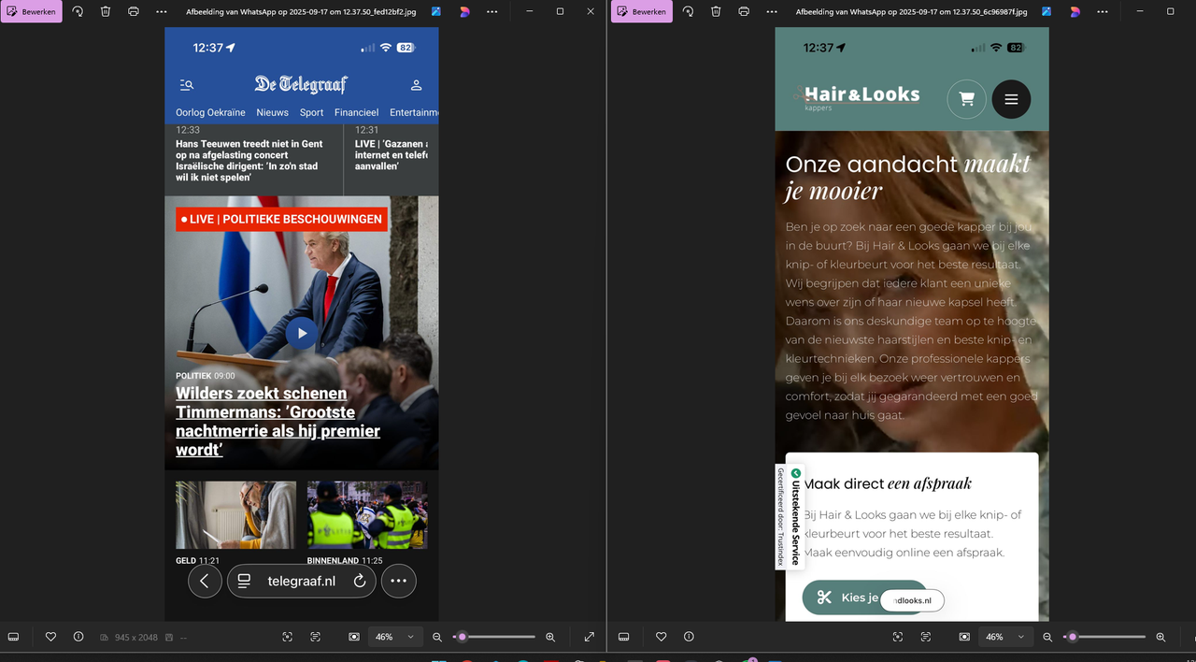Zoom out using minus magnifier in left window

[437, 637]
